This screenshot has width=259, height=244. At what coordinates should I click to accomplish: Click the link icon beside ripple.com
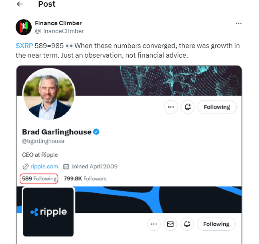25,166
